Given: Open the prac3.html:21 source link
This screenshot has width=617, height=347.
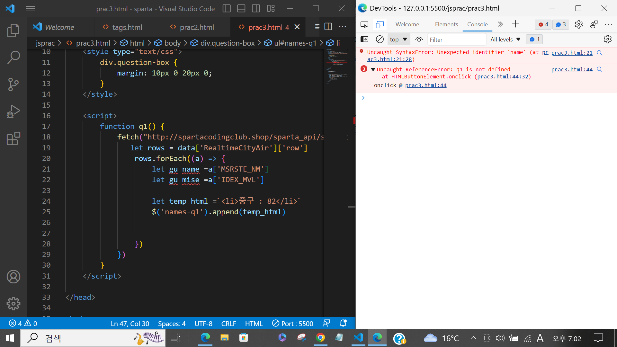Looking at the screenshot, I should click(572, 53).
